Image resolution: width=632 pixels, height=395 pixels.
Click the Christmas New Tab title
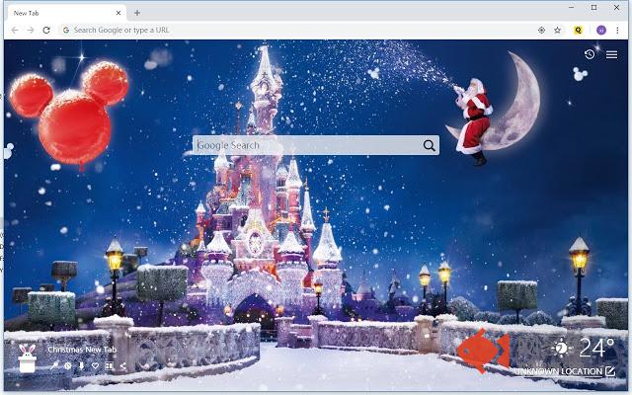[x=82, y=350]
